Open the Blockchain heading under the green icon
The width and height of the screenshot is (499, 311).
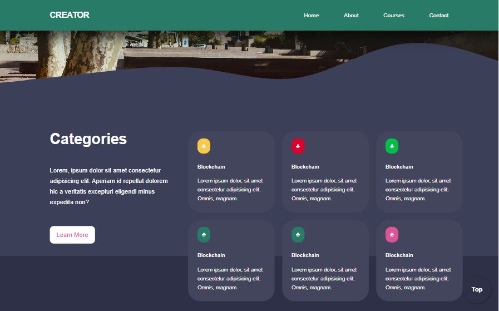tap(399, 167)
